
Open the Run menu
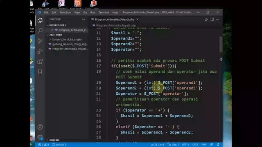(93, 13)
